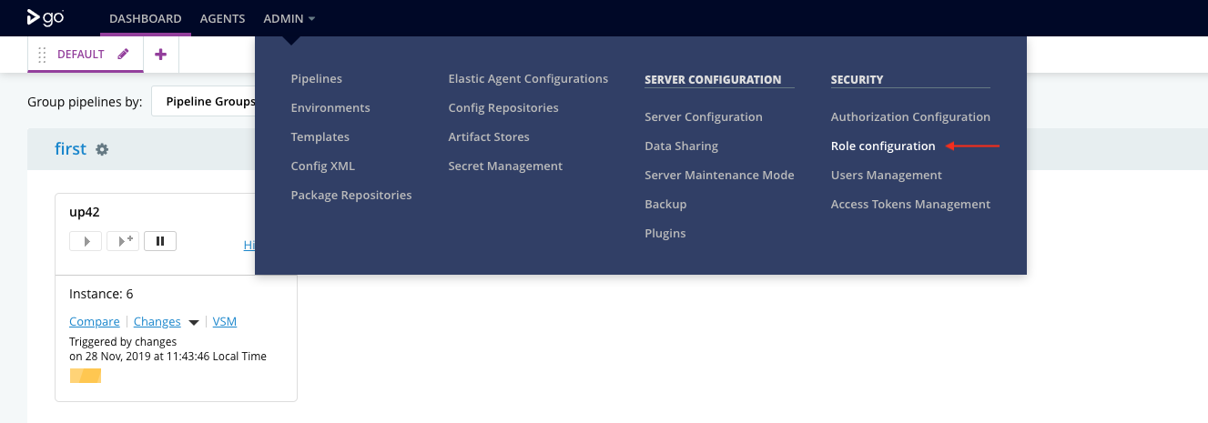Go to the AGENTS tab
This screenshot has width=1208, height=423.
[222, 18]
